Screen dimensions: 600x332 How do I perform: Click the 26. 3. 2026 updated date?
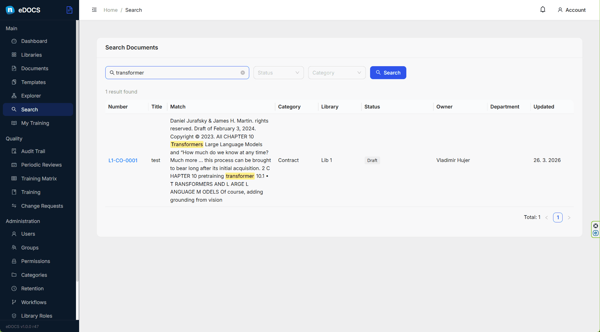[547, 160]
